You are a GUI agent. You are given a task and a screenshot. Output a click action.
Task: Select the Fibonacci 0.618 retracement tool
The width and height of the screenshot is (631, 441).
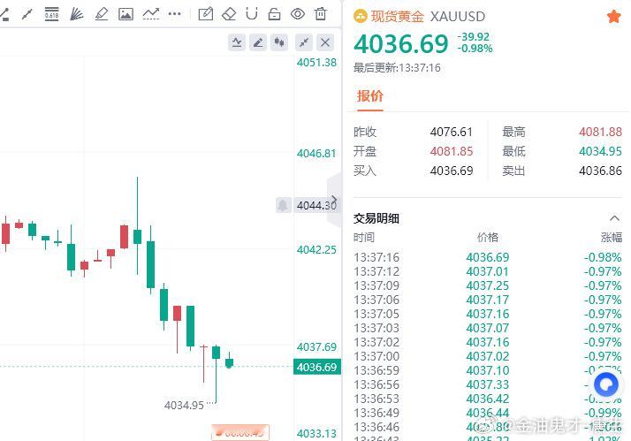[x=52, y=14]
